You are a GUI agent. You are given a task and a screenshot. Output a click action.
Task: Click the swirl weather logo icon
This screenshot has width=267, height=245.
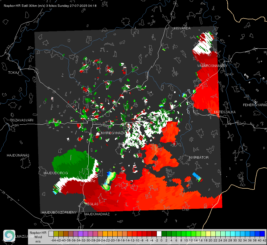(9, 236)
